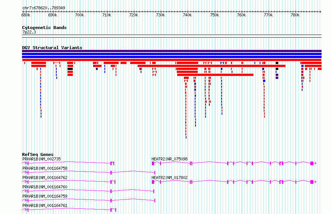Click the PRKAR1B|NM_001164759 gene label
Image resolution: width=332 pixels, height=214 pixels.
45,196
